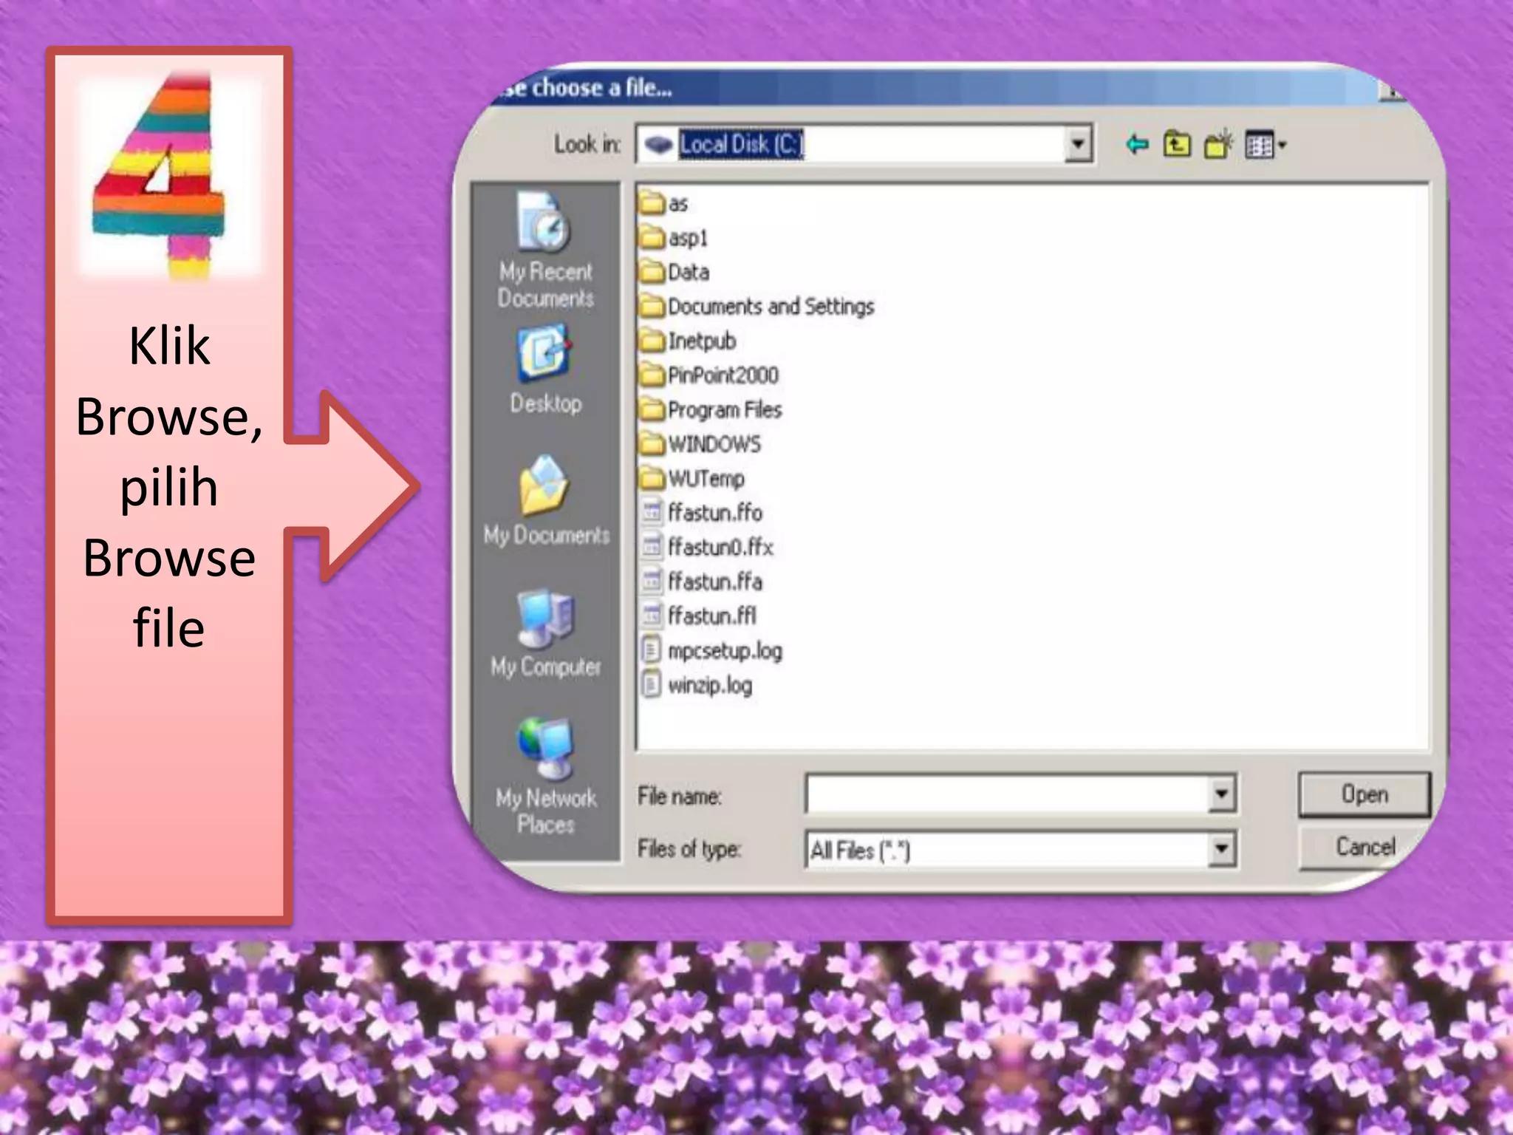Select file winzip.log
The width and height of the screenshot is (1513, 1135).
[697, 685]
